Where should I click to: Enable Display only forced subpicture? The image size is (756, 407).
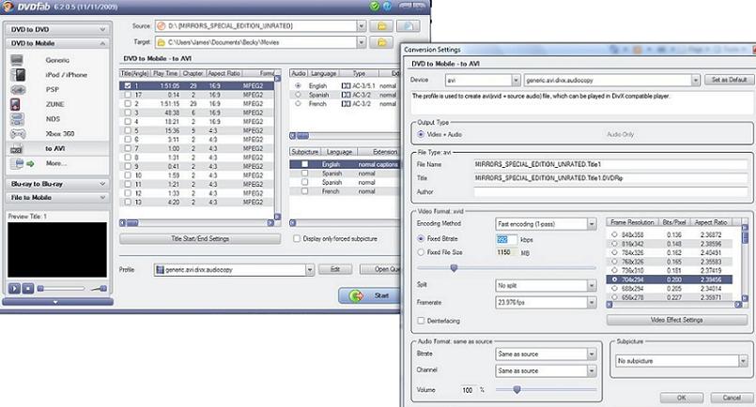coord(297,239)
